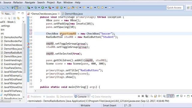Minimize the Navigator panel

(x=19, y=13)
